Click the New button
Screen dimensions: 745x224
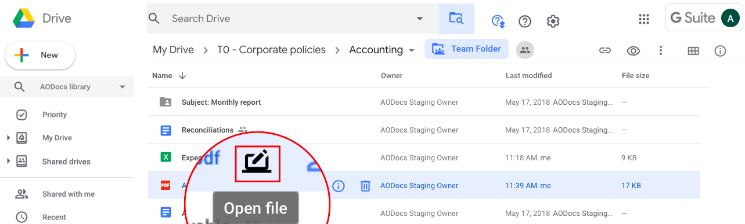point(40,56)
